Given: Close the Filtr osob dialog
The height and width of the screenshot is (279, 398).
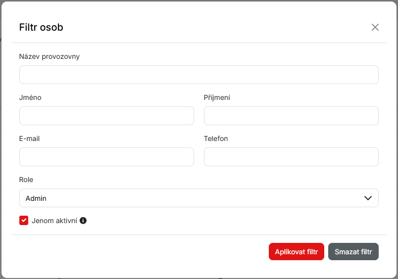Looking at the screenshot, I should click(375, 27).
